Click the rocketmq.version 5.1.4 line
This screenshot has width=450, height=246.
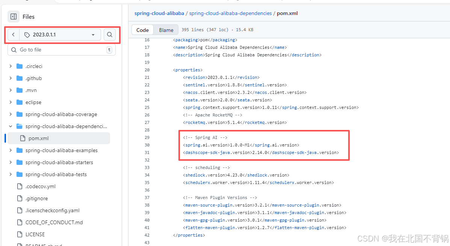click(235, 122)
